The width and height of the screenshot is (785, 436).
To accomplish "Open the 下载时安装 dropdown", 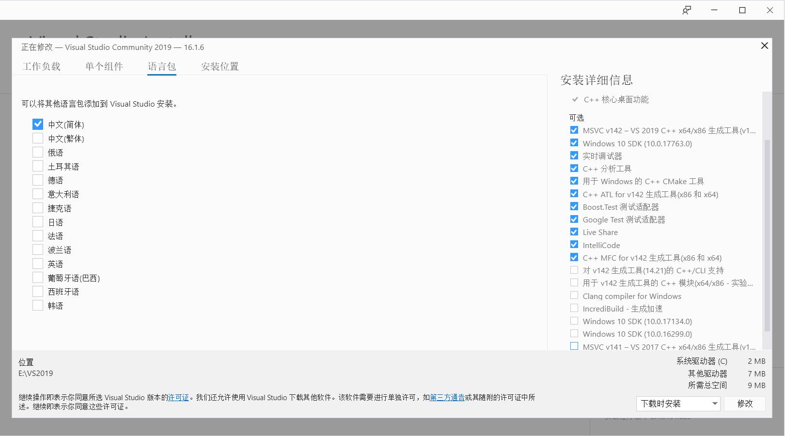I will (678, 404).
